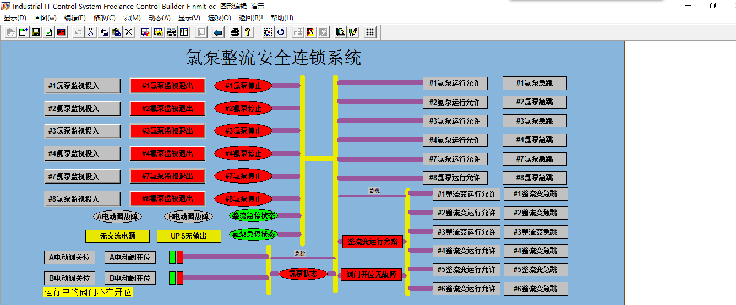Click the red 整流变运行旁路 box
The height and width of the screenshot is (305, 736).
[x=373, y=242]
